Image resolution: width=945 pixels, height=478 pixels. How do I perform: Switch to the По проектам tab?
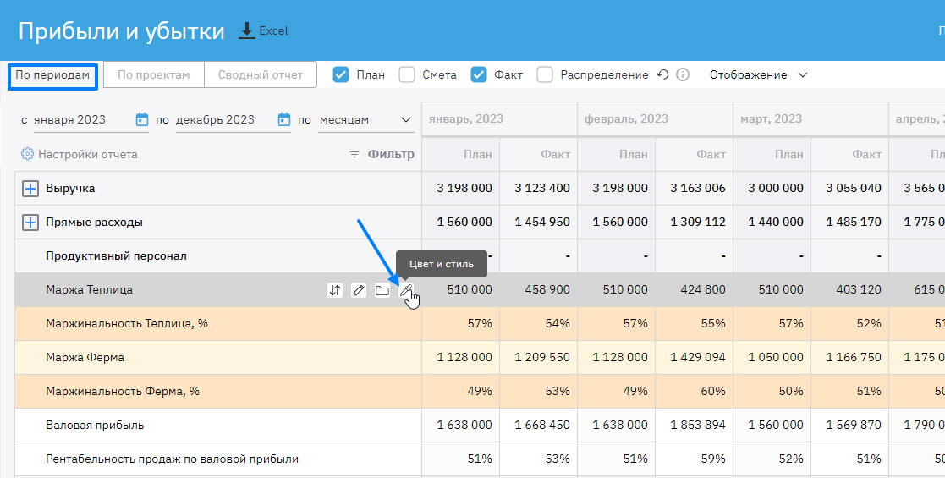(154, 74)
